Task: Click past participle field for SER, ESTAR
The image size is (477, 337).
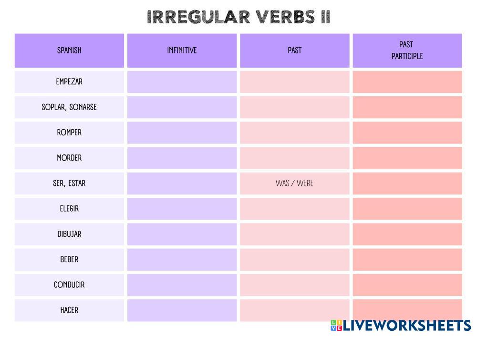Action: (x=407, y=183)
